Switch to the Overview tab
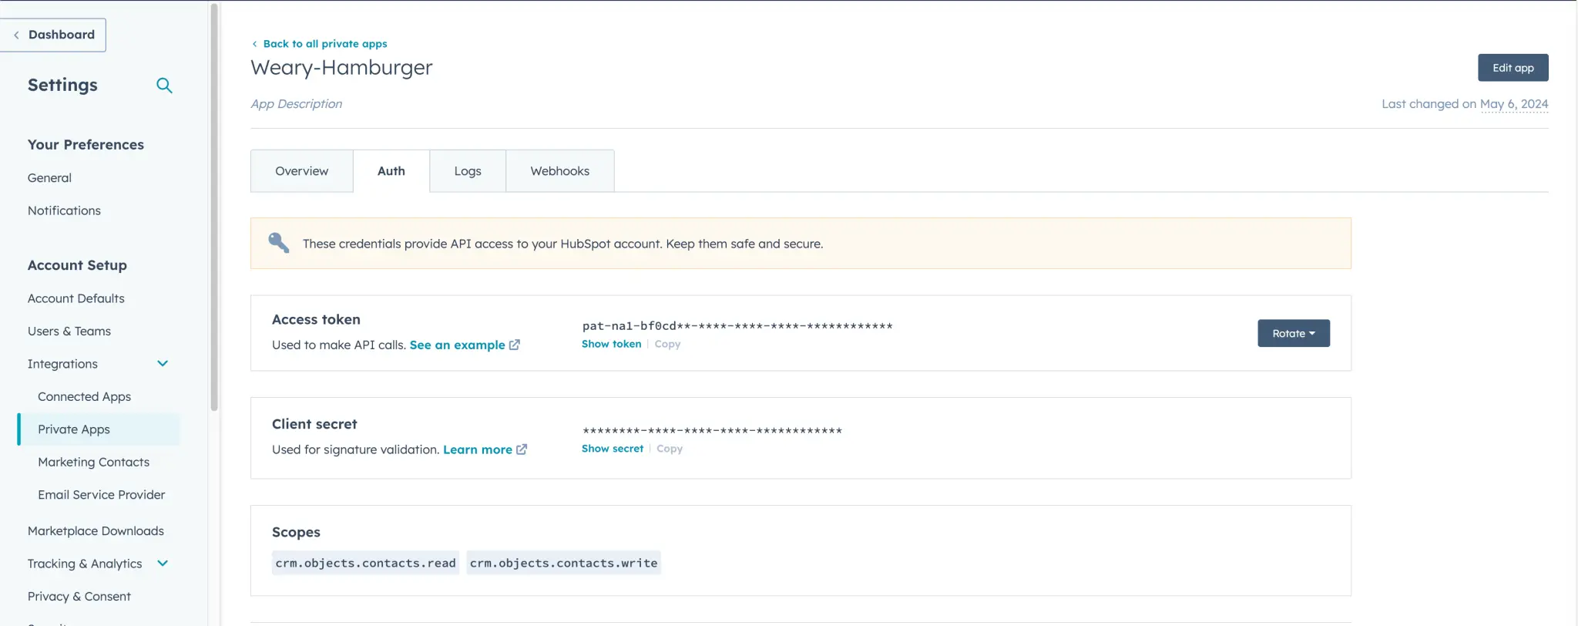Screen dimensions: 1578x626 (x=301, y=171)
